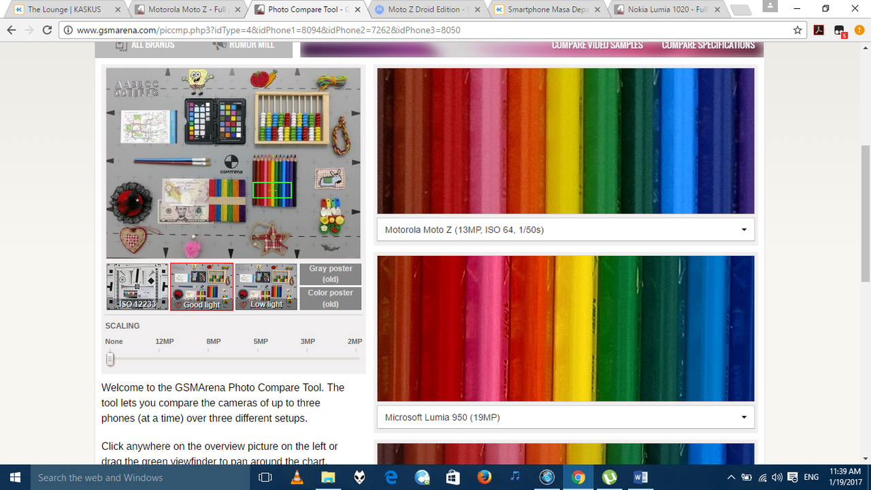
Task: Open the Chrome profile user icon
Action: pyautogui.click(x=770, y=5)
